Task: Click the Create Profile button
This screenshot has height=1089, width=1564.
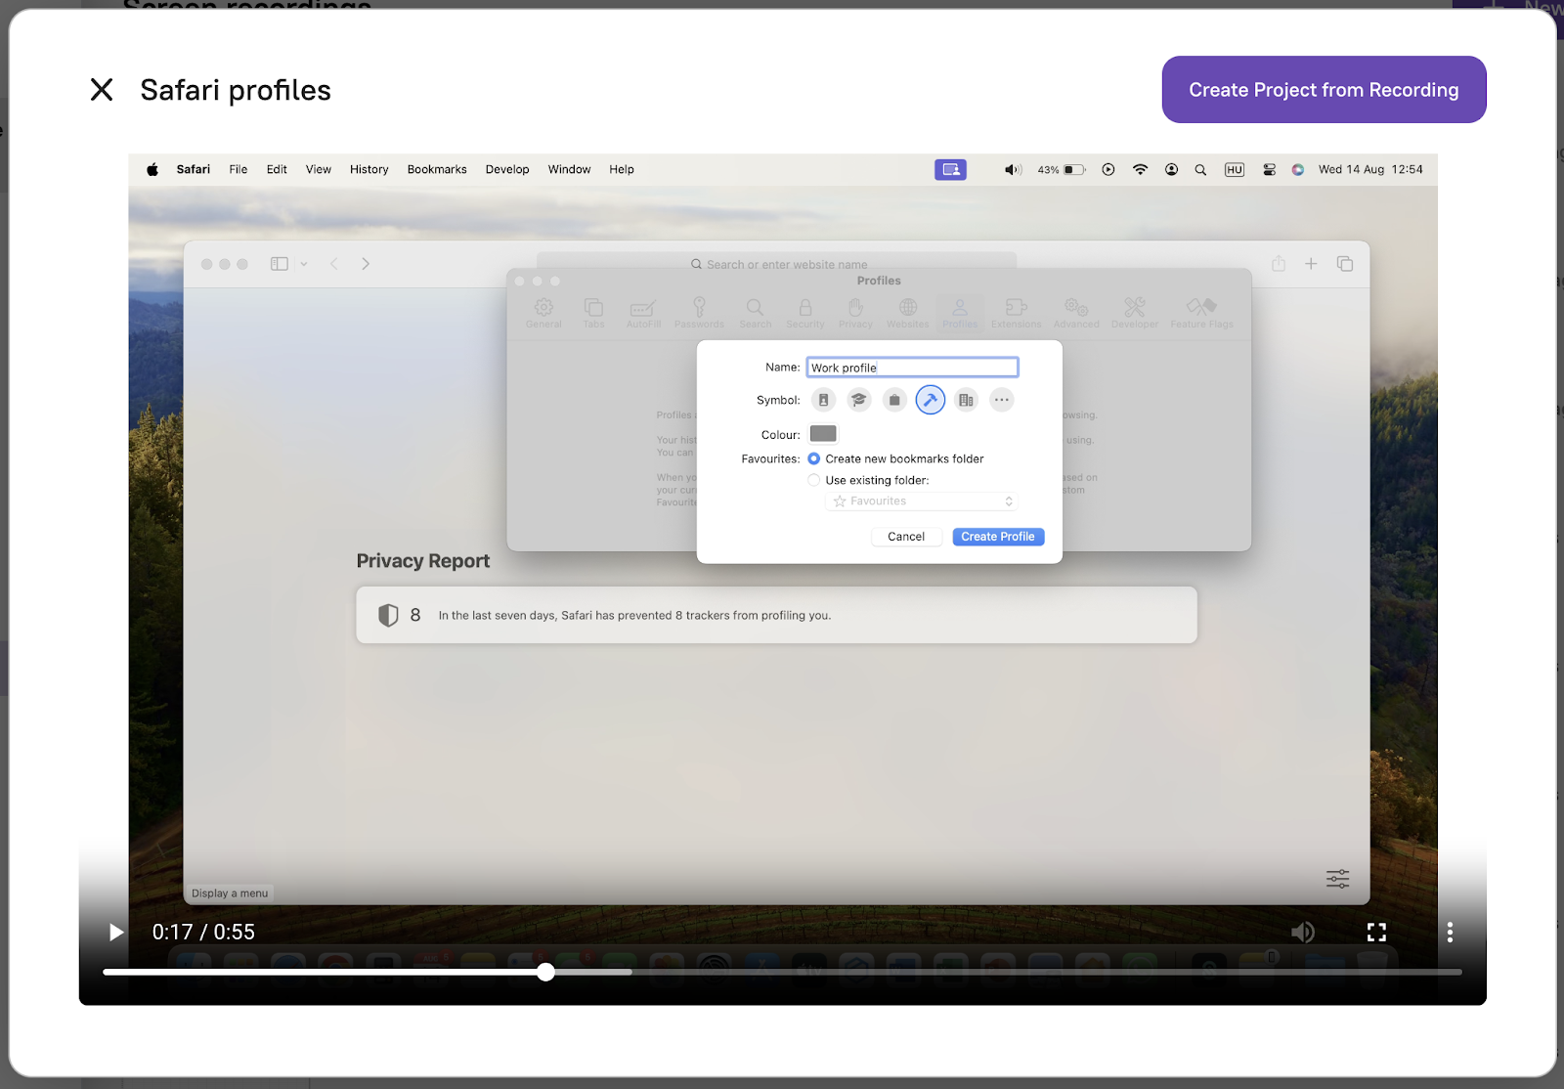Action: coord(997,537)
